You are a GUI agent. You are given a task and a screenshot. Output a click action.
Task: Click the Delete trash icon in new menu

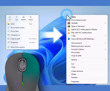pyautogui.click(x=30, y=17)
